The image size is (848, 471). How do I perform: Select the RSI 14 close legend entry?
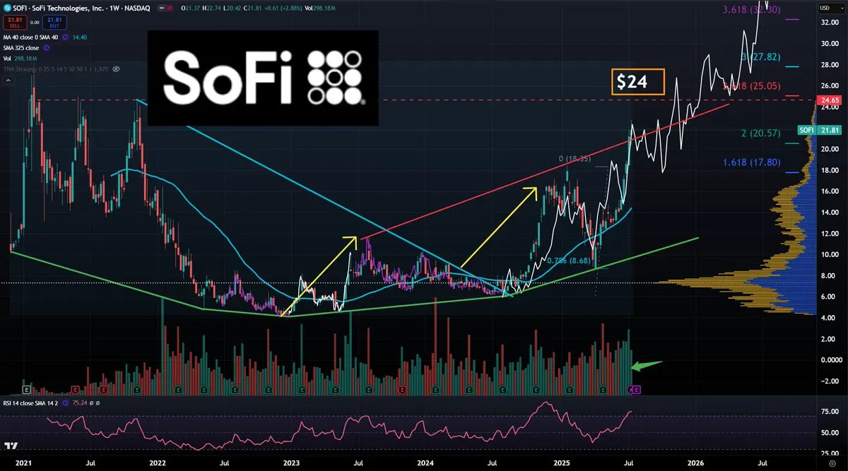30,403
